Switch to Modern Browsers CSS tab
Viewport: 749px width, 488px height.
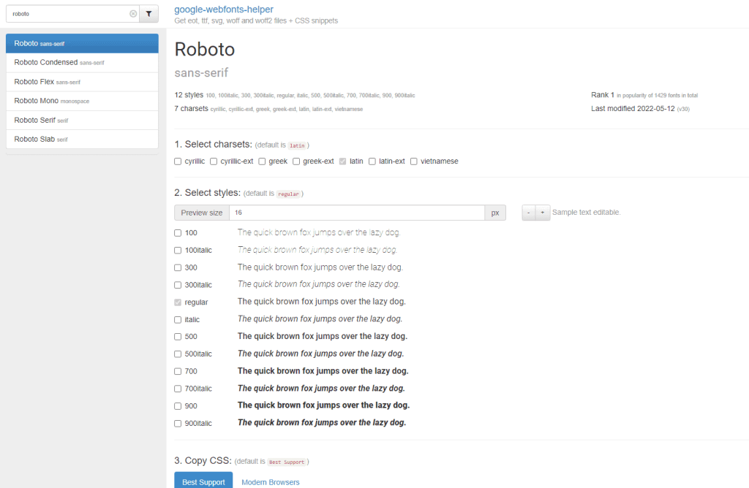point(271,482)
